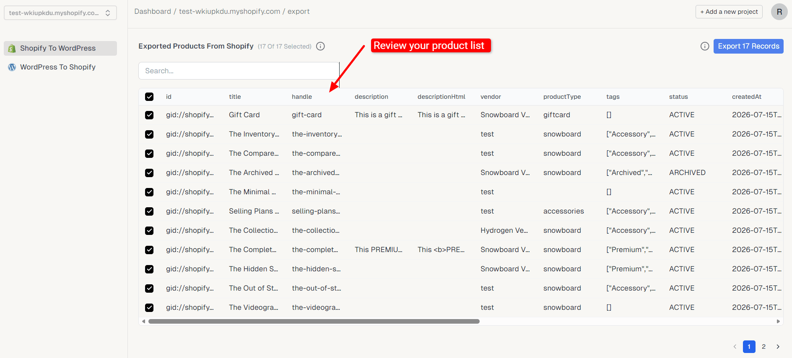Open the user avatar R
The image size is (792, 358).
pos(779,12)
